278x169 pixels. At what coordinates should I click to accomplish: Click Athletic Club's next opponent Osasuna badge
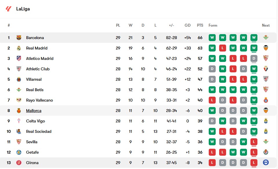point(266,69)
